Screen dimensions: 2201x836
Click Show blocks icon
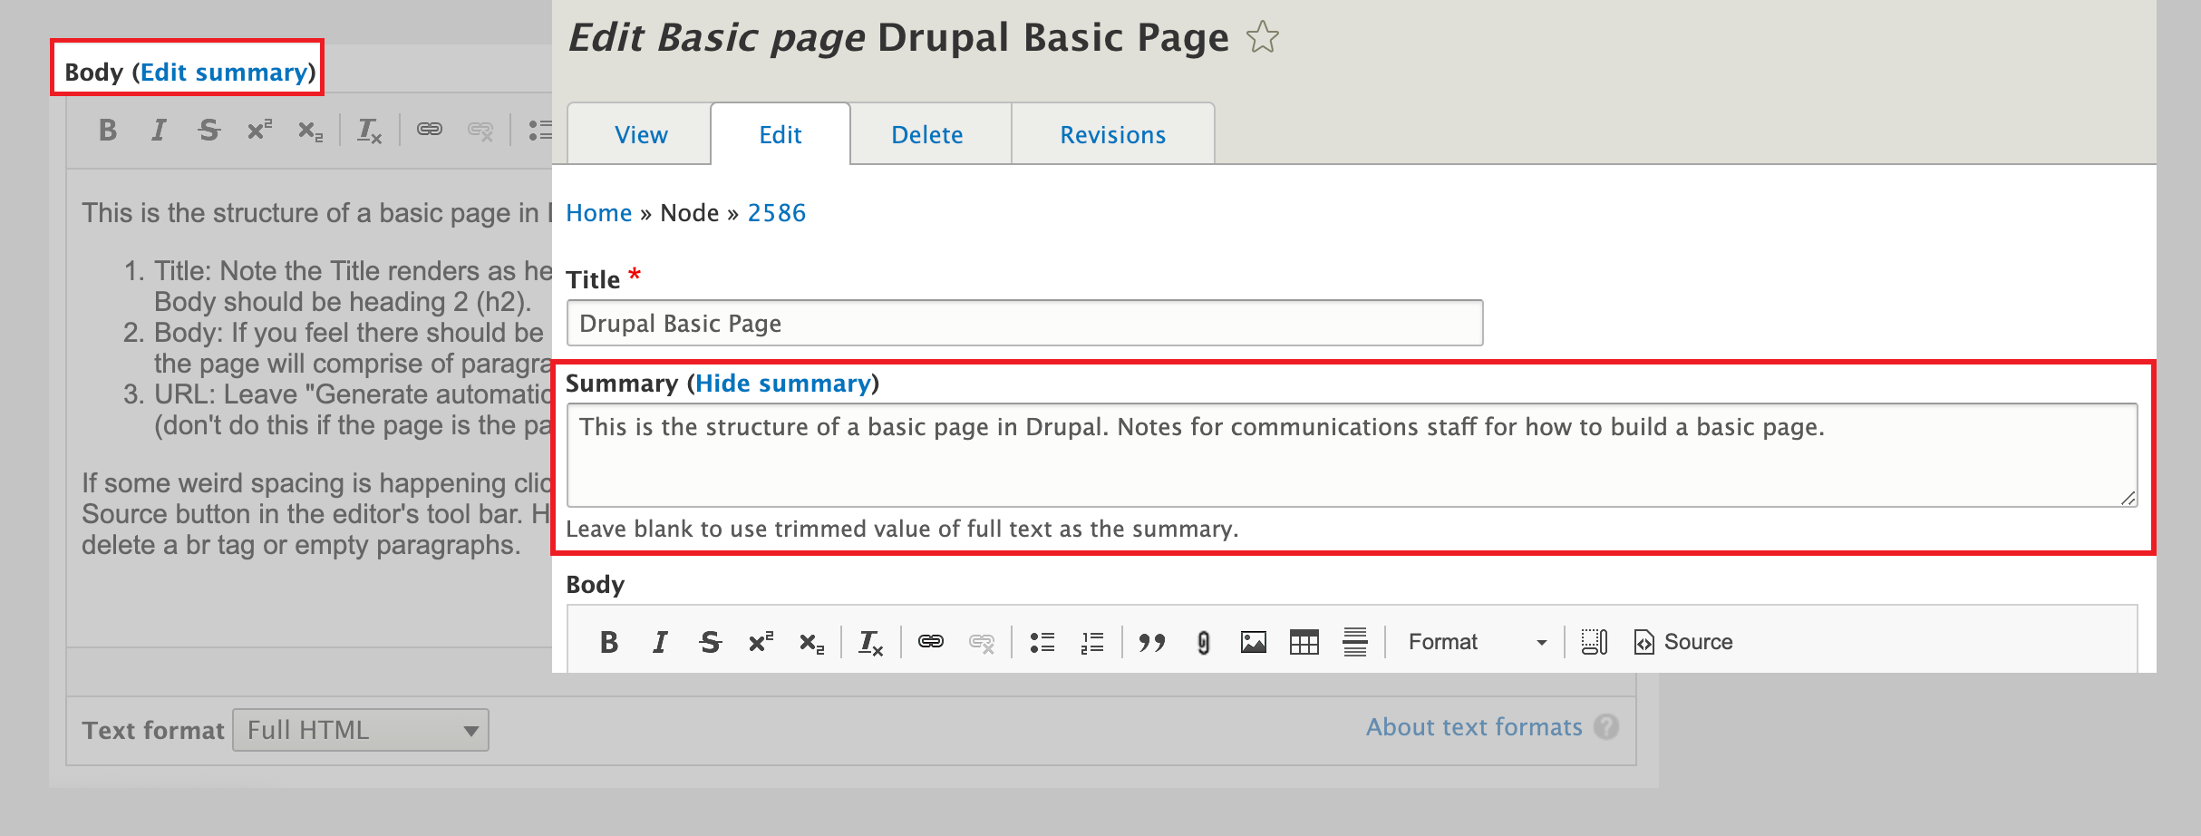click(x=1595, y=642)
